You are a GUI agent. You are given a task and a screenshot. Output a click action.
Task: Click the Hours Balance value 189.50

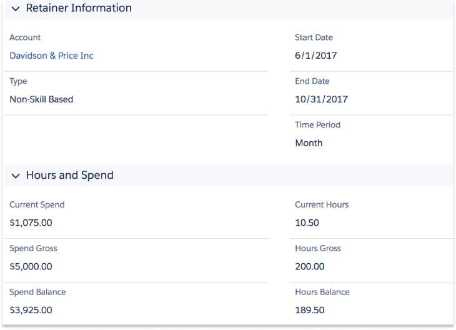[309, 310]
